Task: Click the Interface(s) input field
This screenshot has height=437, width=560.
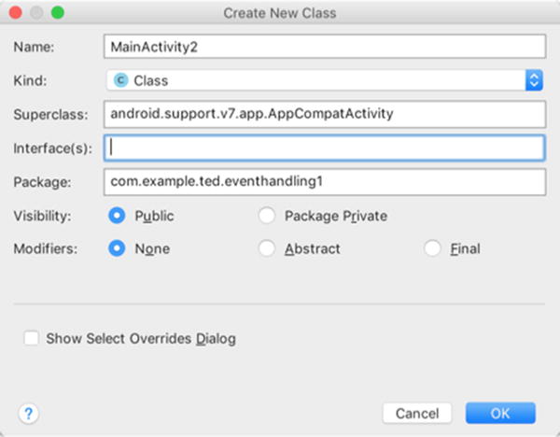Action: (325, 148)
